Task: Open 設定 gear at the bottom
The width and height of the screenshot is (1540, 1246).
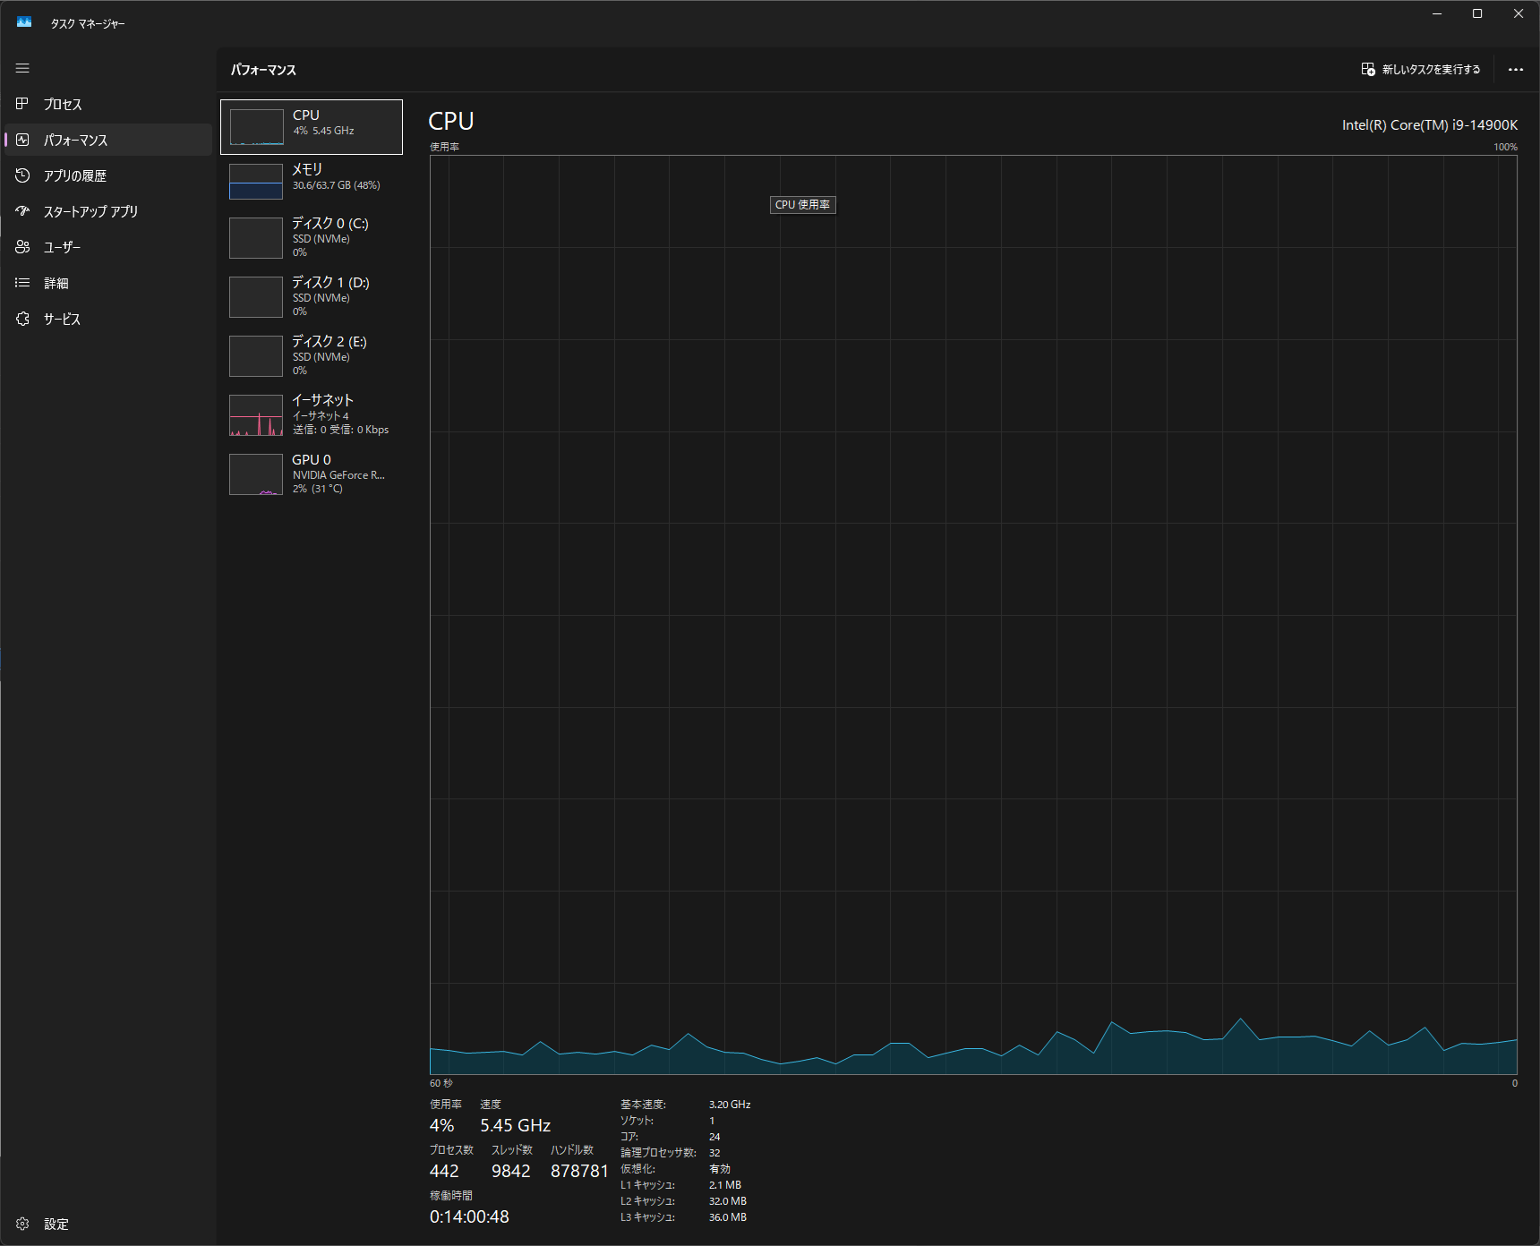Action: click(x=22, y=1224)
